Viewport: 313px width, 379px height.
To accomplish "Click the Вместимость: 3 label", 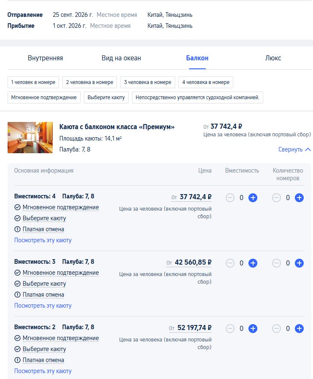I will [35, 262].
